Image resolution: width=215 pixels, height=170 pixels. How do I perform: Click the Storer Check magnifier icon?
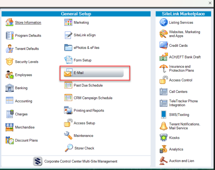(x=69, y=148)
